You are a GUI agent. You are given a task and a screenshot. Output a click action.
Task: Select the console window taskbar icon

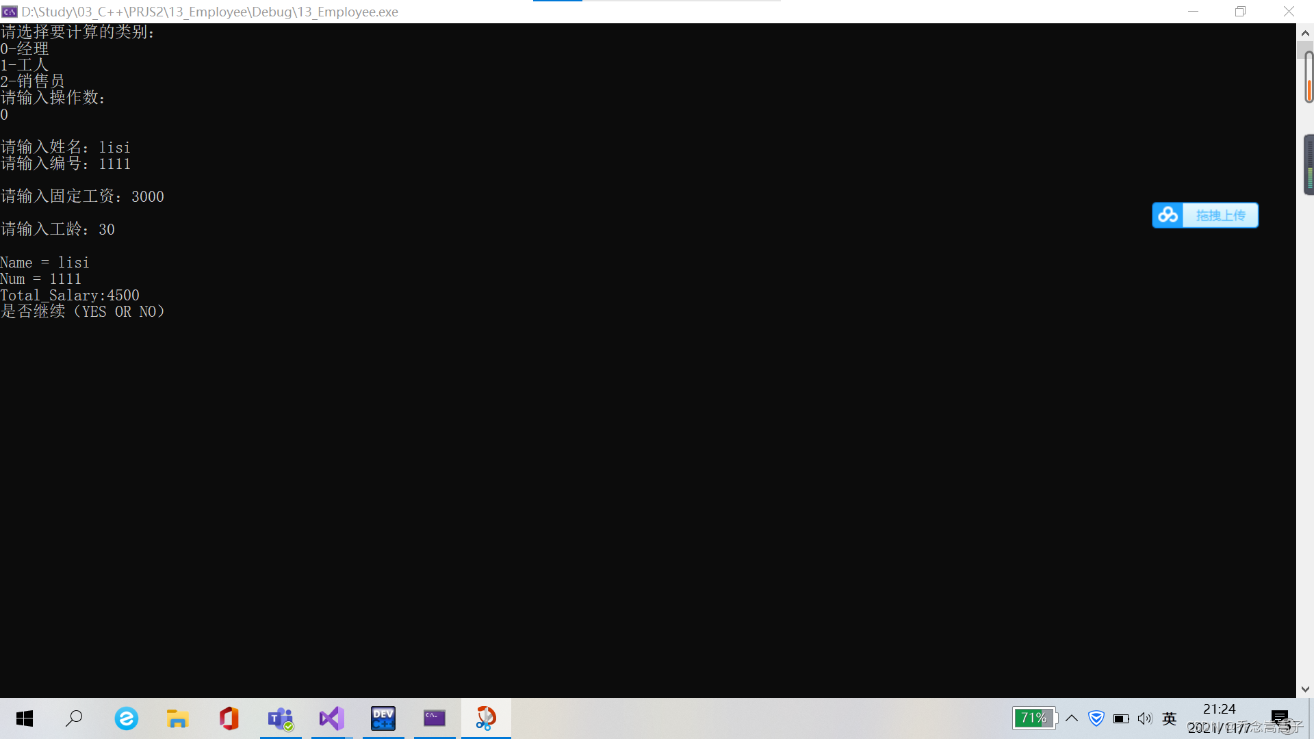[435, 718]
